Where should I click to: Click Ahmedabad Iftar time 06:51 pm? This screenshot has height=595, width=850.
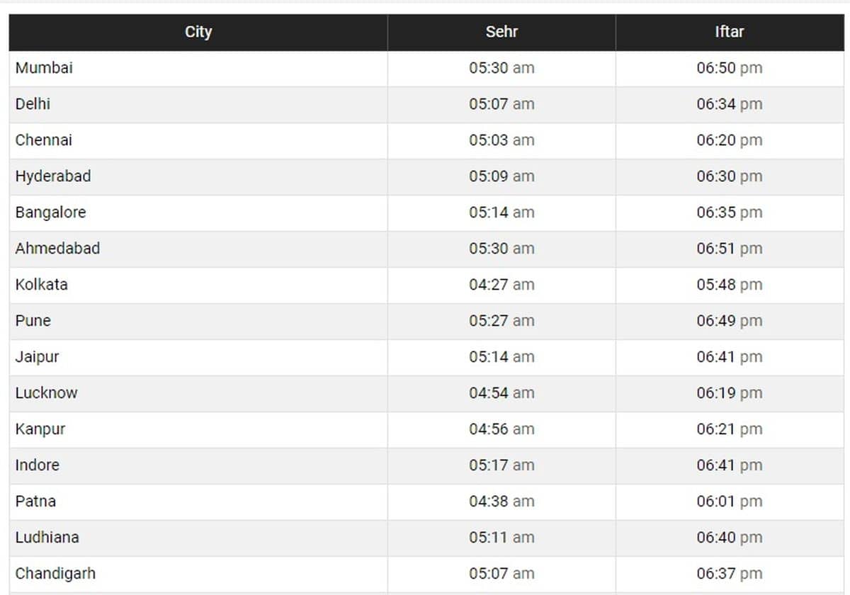(729, 249)
